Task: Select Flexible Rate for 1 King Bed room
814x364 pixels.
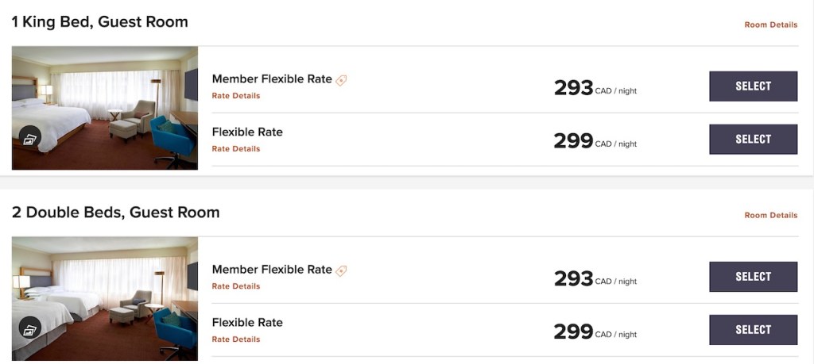Action: [753, 140]
